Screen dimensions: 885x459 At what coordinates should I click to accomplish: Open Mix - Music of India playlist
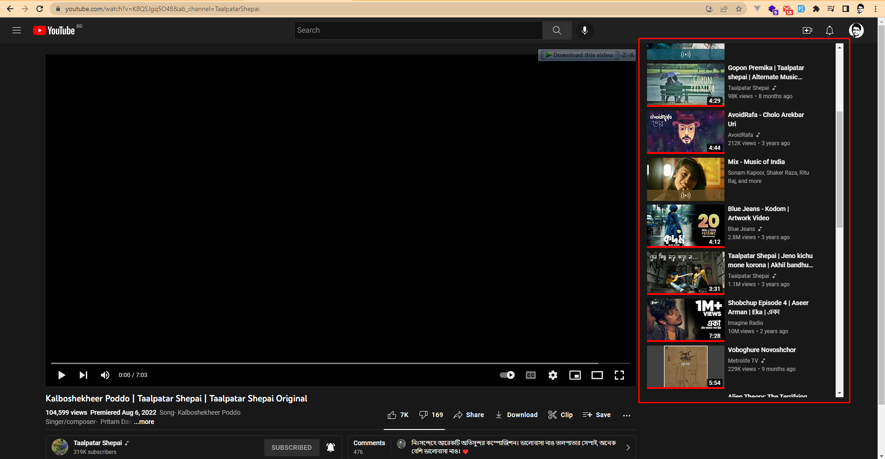point(756,162)
